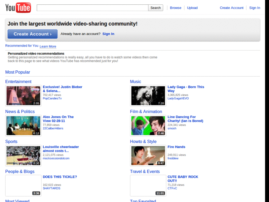269x202 pixels.
Task: Click the YouTube logo
Action: click(x=17, y=7)
